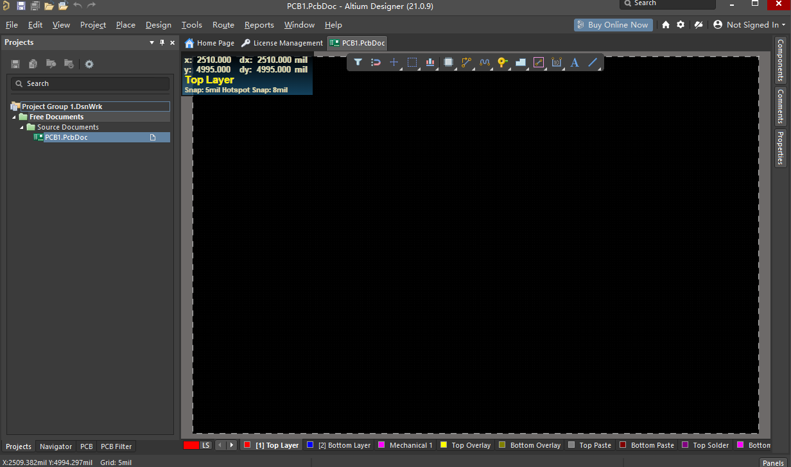Screen dimensions: 791x467
Task: Click the notifications icon beside settings gear
Action: 699,24
